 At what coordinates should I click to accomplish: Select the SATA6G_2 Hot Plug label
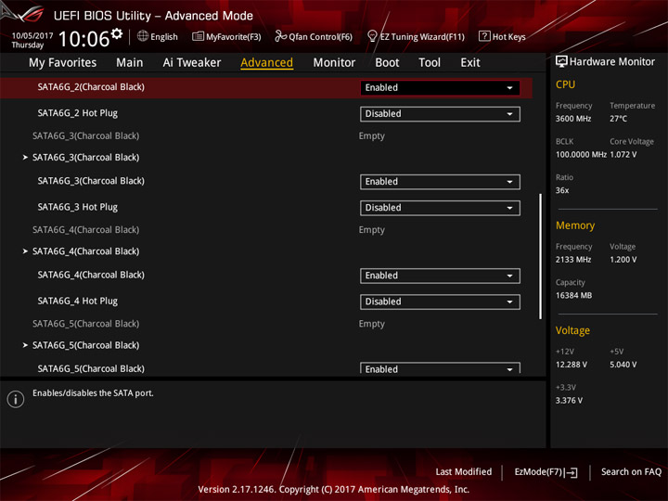[78, 113]
